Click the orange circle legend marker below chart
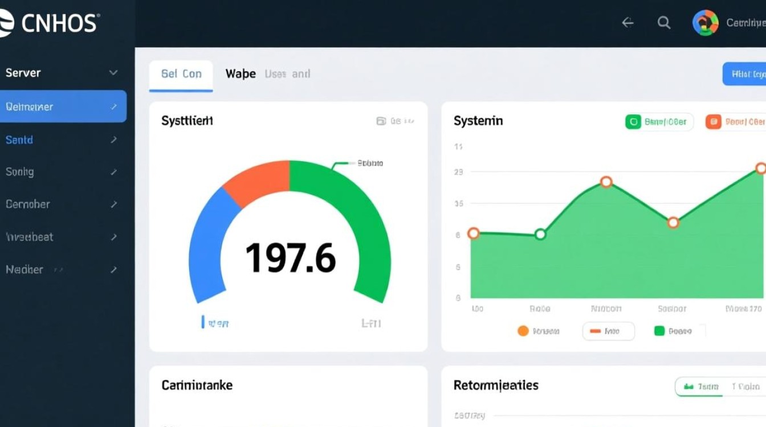This screenshot has height=427, width=766. tap(523, 331)
